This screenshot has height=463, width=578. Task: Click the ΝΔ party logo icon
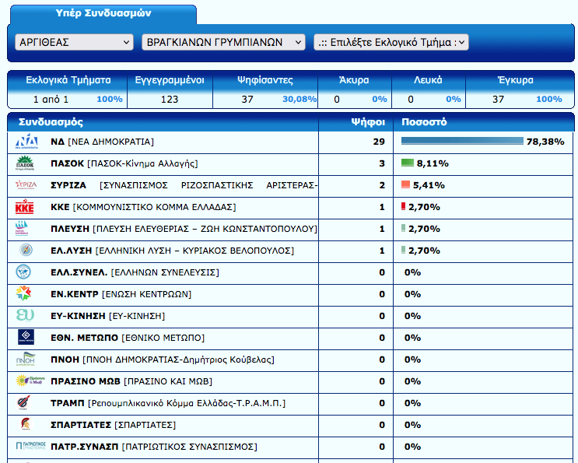[x=27, y=142]
